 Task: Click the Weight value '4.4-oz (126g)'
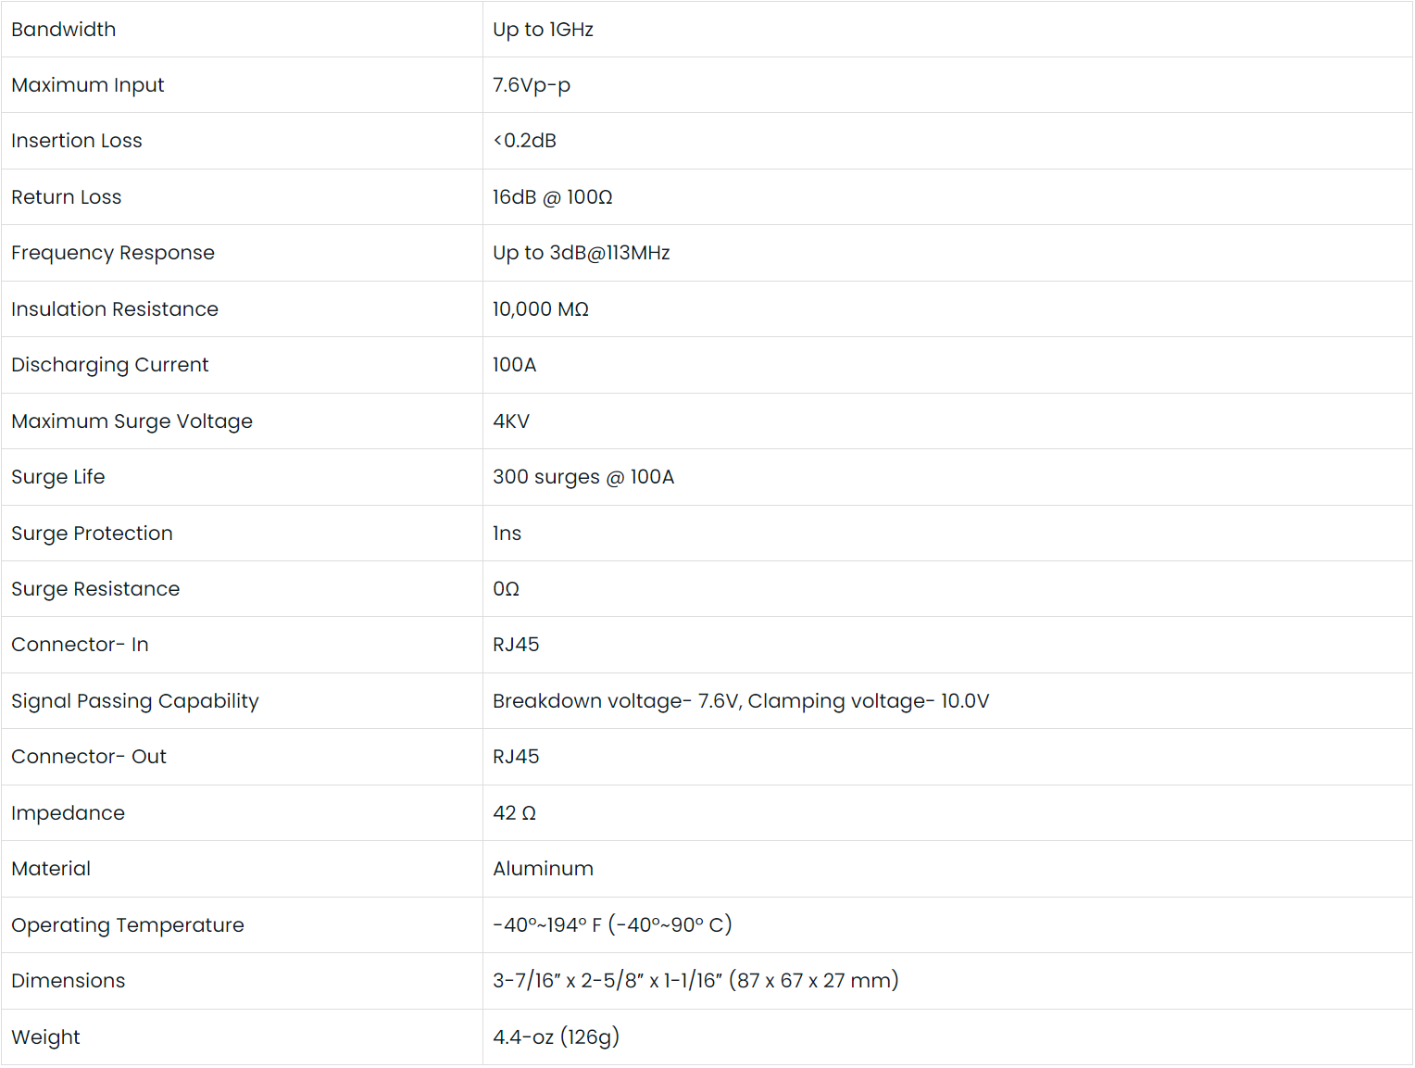(x=556, y=1037)
